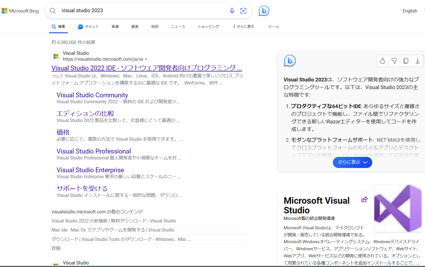Start voice search with the microphone icon
Screen dimensions: 425x267
pos(232,11)
